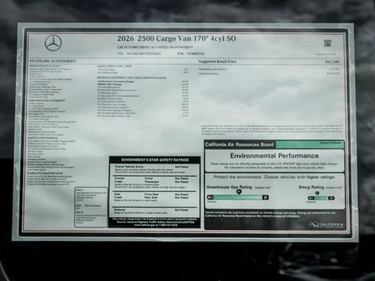This screenshot has width=375, height=281.
Task: Click the 'STANDARD ACCESSORIES:' heading
Action: click(53, 61)
